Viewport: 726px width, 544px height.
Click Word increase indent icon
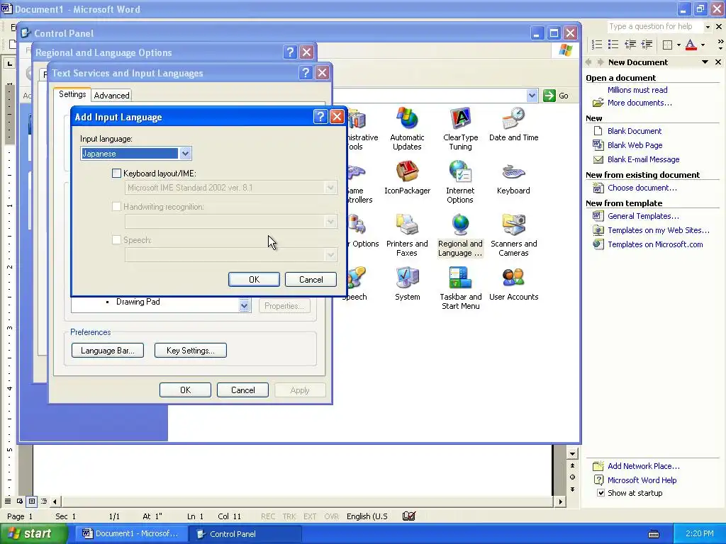point(647,45)
